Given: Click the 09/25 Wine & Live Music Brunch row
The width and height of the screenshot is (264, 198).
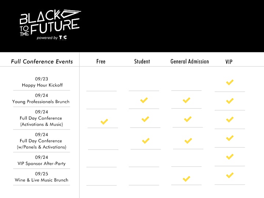Looking at the screenshot, I should point(41,177).
